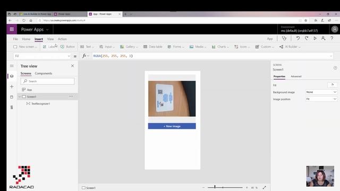Open the New screen dropdown
340x191 pixels.
click(x=25, y=47)
